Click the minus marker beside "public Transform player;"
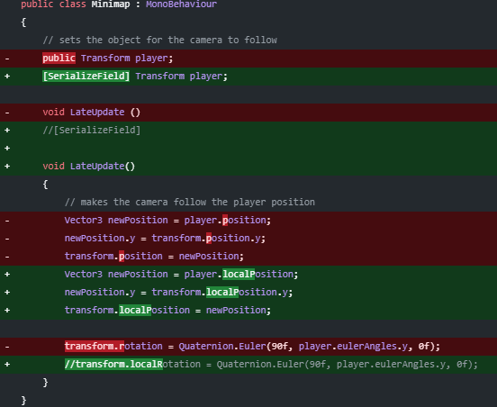This screenshot has height=407, width=497. [7, 59]
